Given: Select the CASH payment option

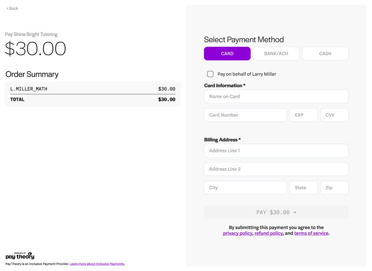Looking at the screenshot, I should tap(325, 53).
